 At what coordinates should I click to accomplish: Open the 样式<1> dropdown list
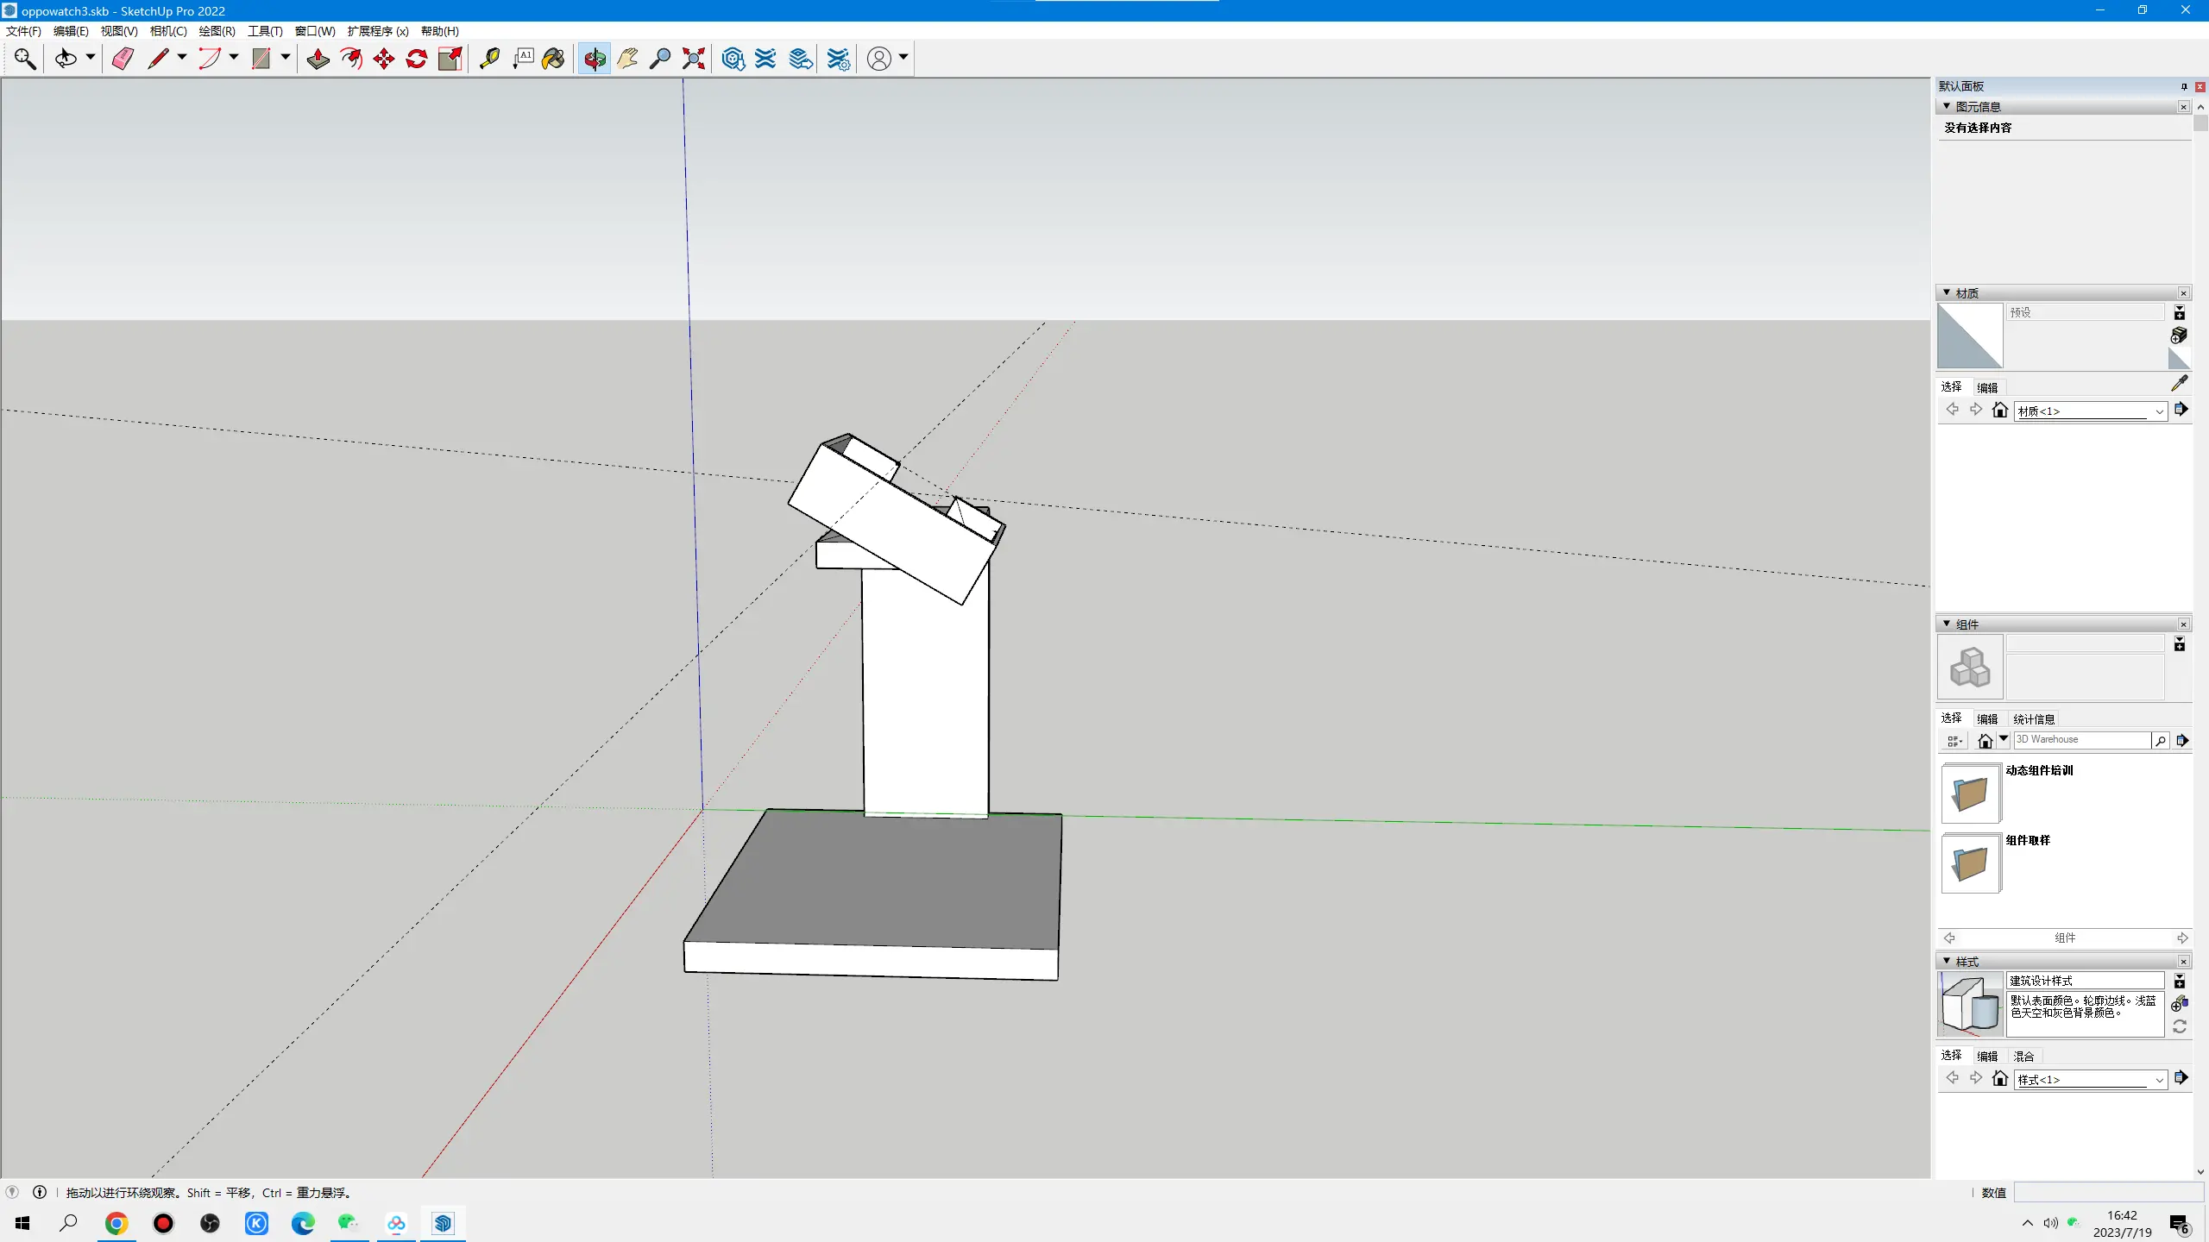click(2159, 1080)
